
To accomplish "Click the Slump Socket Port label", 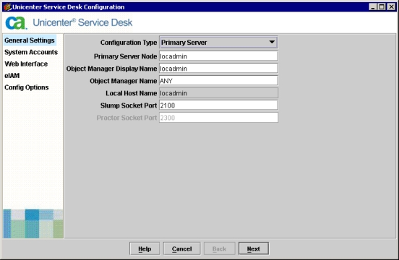I will pyautogui.click(x=129, y=105).
